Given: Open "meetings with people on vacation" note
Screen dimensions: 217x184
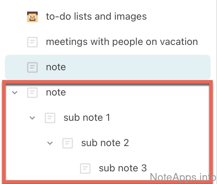Looking at the screenshot, I should (122, 42).
